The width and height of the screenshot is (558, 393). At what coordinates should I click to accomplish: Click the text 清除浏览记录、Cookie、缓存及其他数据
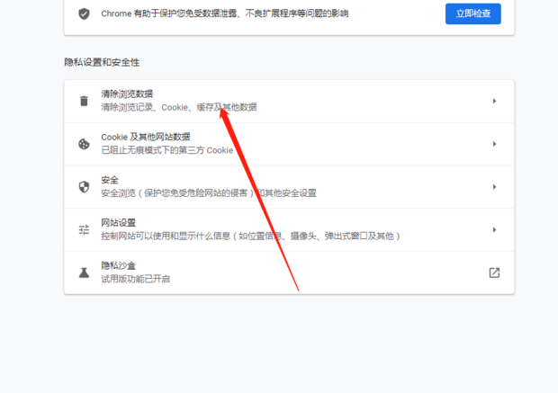coord(179,107)
